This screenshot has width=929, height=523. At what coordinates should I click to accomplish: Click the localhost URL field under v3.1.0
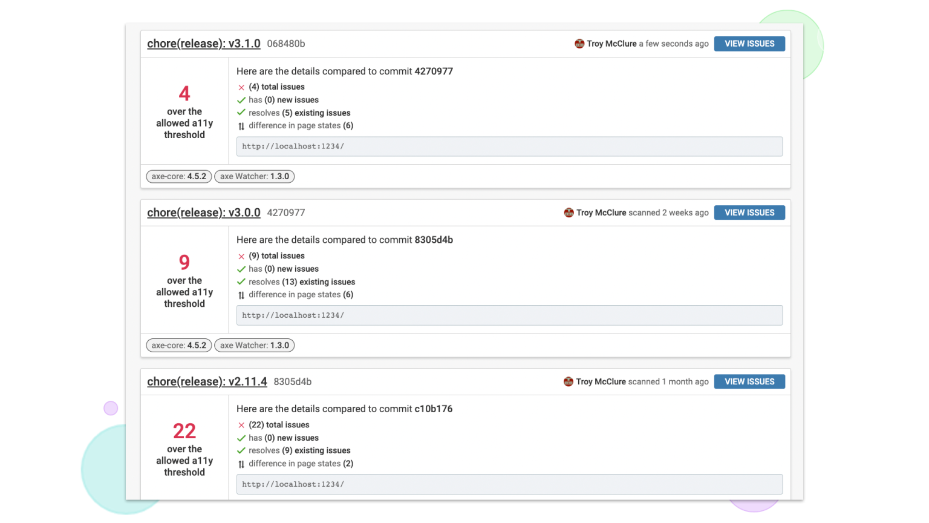[x=509, y=146]
